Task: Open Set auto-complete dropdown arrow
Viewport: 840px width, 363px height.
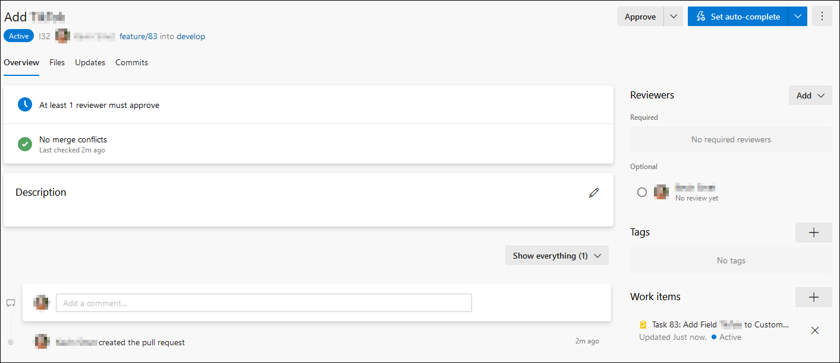Action: [x=797, y=17]
